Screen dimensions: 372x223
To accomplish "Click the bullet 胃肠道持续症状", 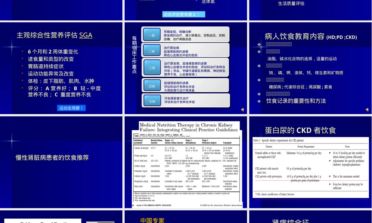I will coord(46,67).
